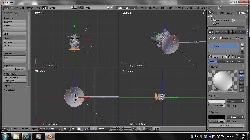Toggle manipulate object centers only
250x140 pixels.
point(79,129)
